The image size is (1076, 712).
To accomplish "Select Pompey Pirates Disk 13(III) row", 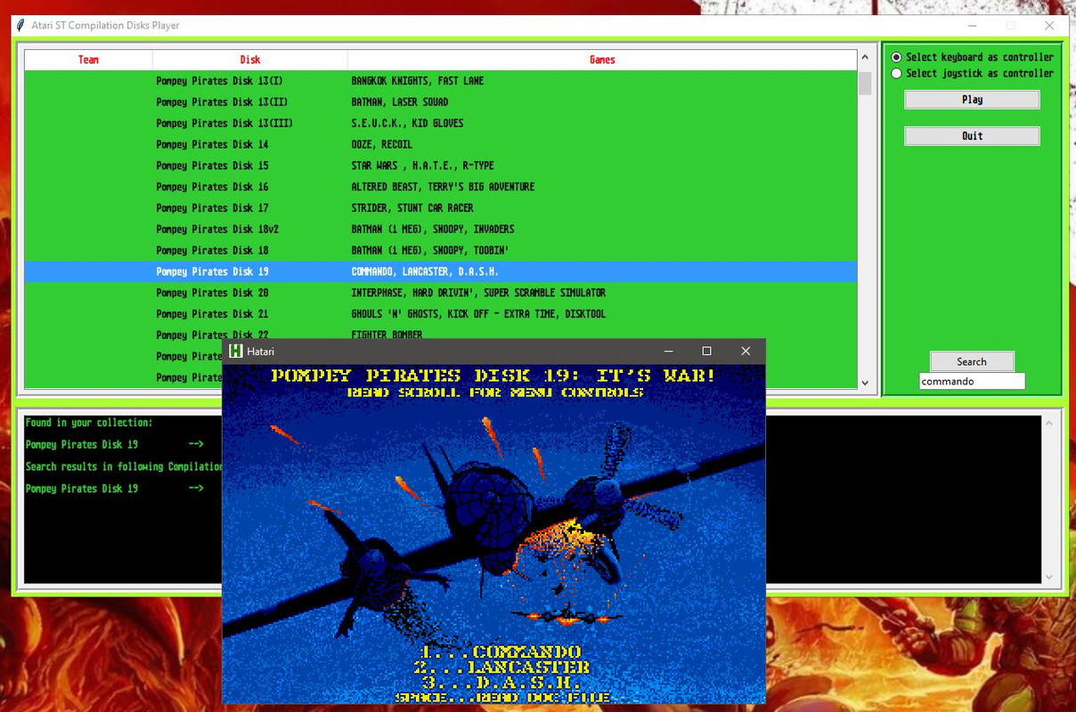I will pos(441,124).
